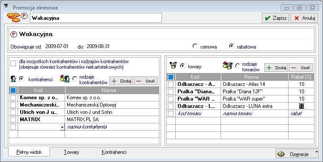Enable dla wszystkich kontrahentów checkbox
Image resolution: width=323 pixels, height=162 pixels.
13,63
